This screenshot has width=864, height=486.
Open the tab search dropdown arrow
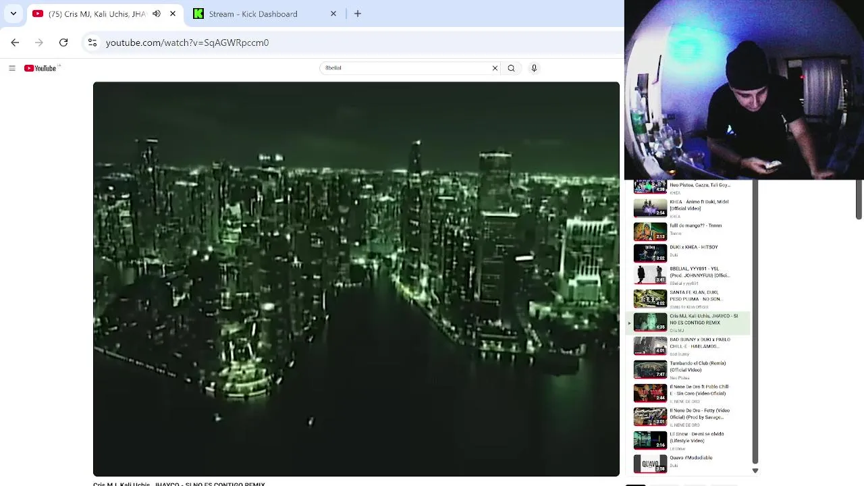13,13
